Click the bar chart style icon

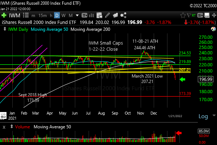click(x=92, y=15)
